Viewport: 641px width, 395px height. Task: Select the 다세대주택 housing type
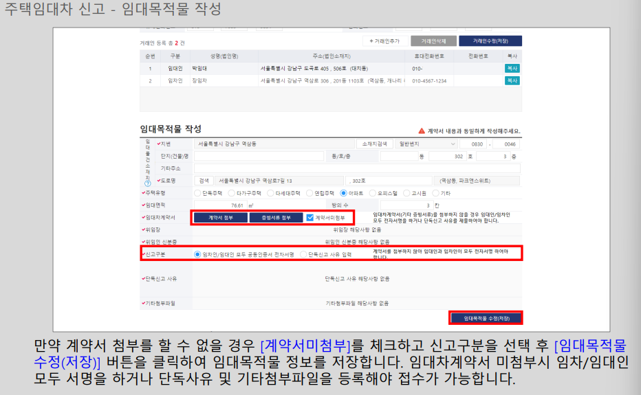270,193
